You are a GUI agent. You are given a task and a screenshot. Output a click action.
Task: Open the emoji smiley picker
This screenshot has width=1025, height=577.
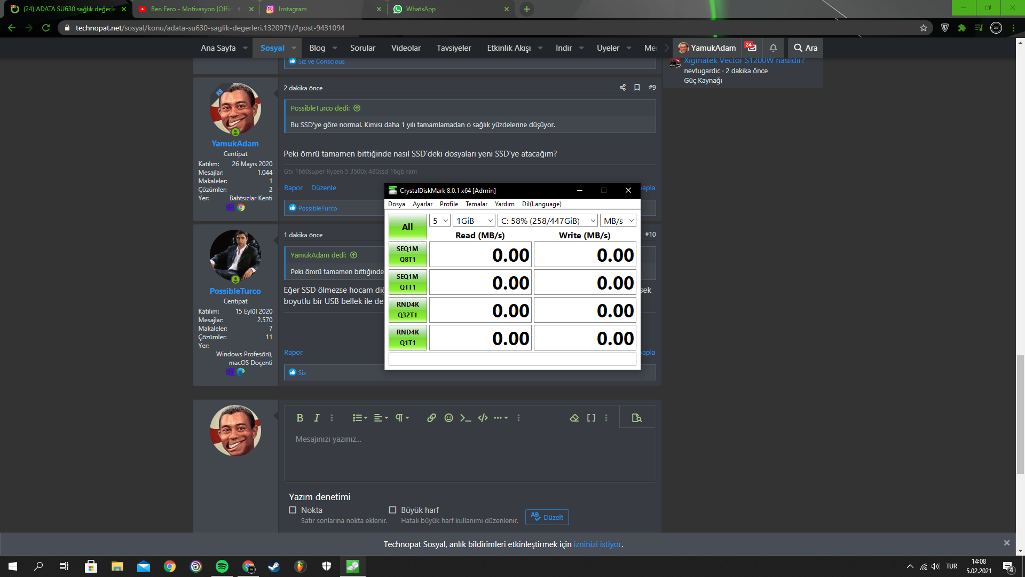tap(448, 418)
